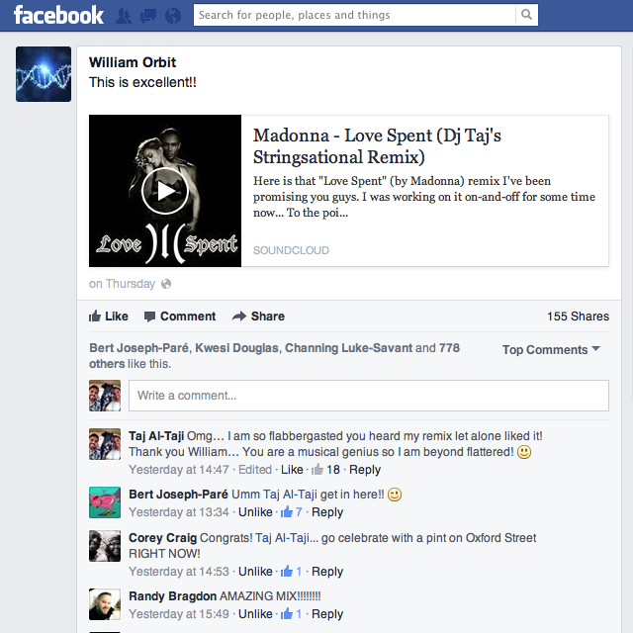Open Kwesi Douglas in likes list
The image size is (633, 633).
(237, 348)
